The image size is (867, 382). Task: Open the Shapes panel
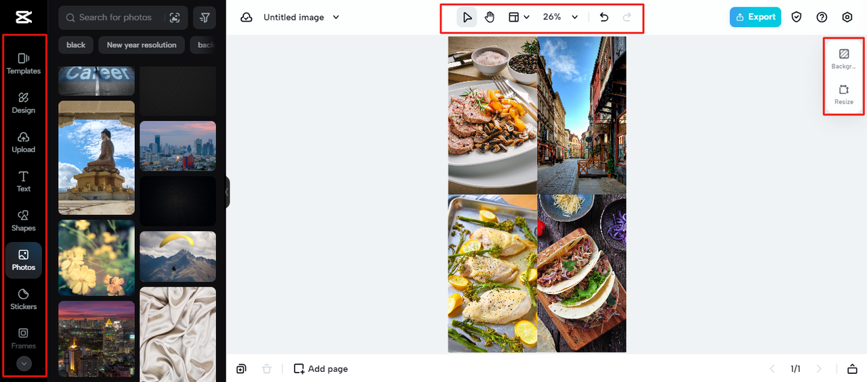[x=24, y=220]
